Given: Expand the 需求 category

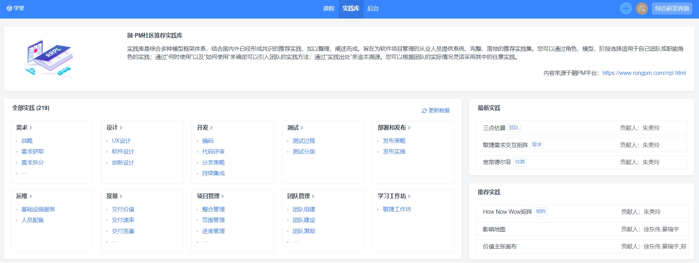Looking at the screenshot, I should coord(24,128).
